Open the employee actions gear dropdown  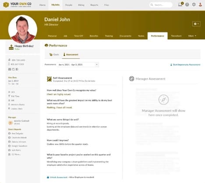pos(196,24)
